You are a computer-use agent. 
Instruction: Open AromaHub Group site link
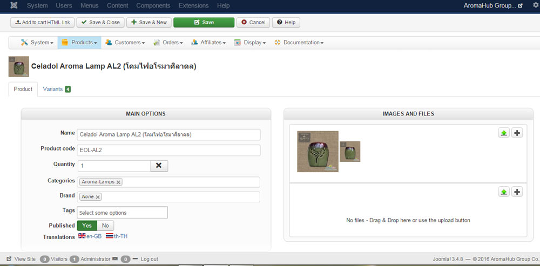pyautogui.click(x=493, y=5)
